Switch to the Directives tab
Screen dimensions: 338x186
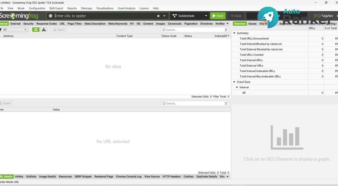point(207,24)
